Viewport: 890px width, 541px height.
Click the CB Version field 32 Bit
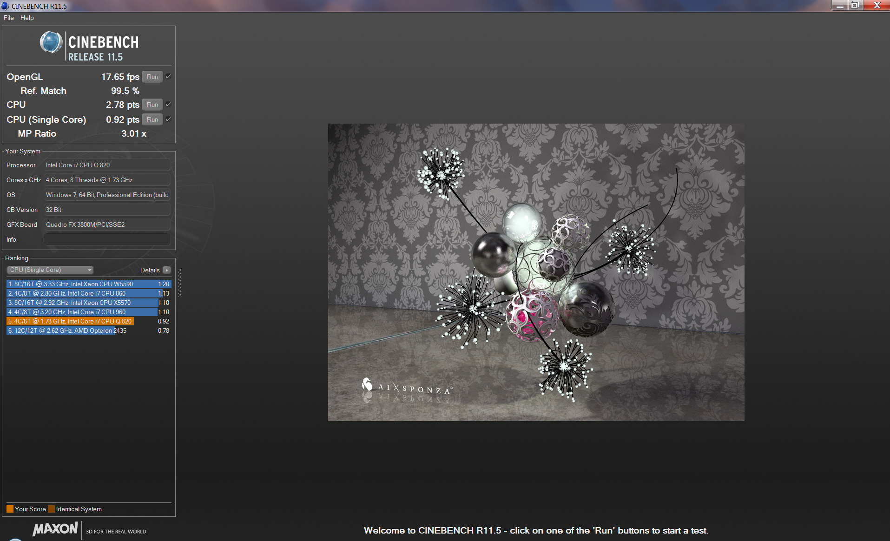tap(107, 210)
